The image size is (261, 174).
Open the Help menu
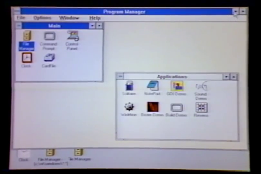click(95, 18)
